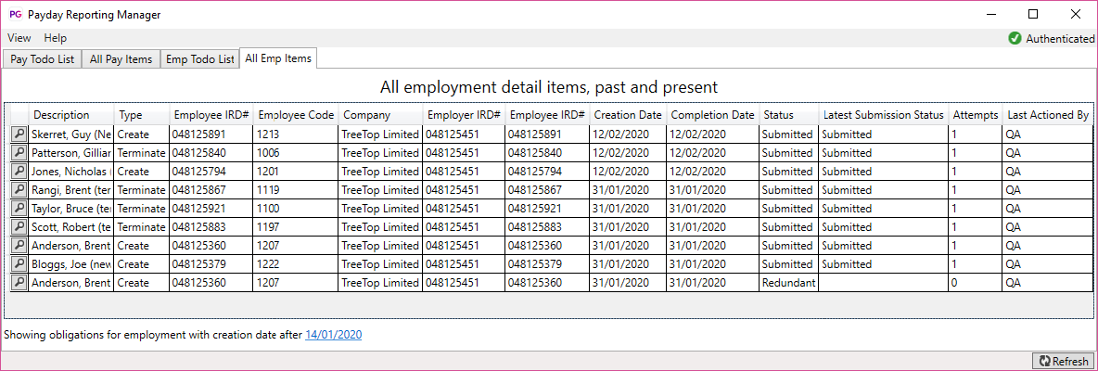The image size is (1098, 371).
Task: Go to Emp Todo List tab
Action: (199, 59)
